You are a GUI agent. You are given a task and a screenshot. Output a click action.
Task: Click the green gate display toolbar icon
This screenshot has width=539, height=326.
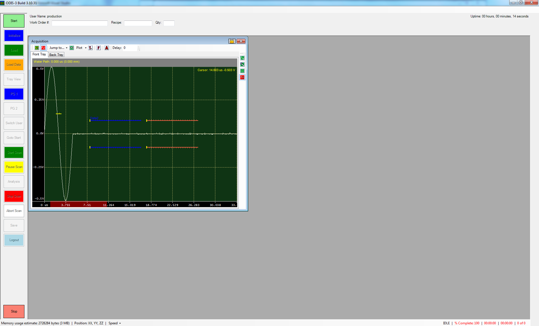tap(37, 48)
